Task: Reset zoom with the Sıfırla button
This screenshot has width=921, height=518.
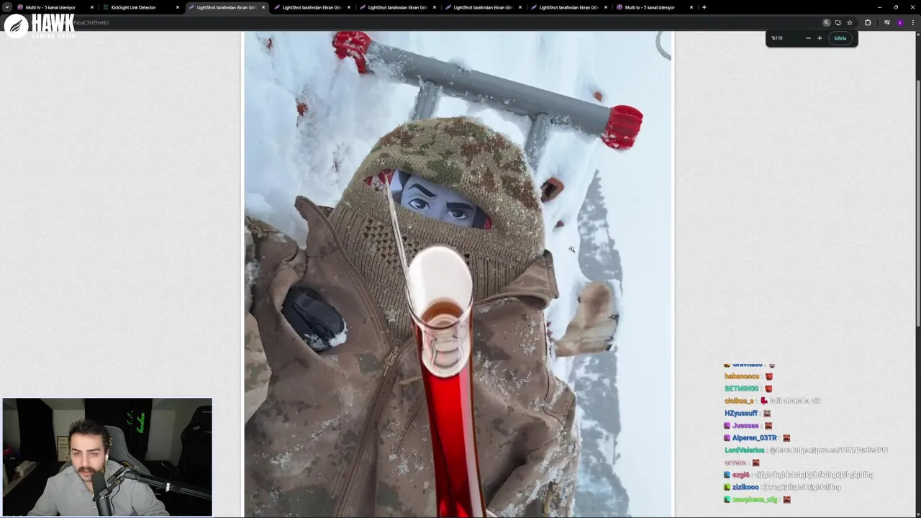Action: [840, 38]
